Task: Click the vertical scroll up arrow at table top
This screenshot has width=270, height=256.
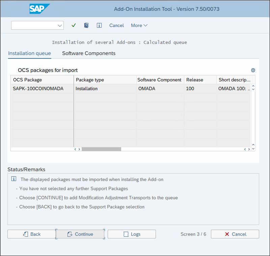Action: point(253,86)
